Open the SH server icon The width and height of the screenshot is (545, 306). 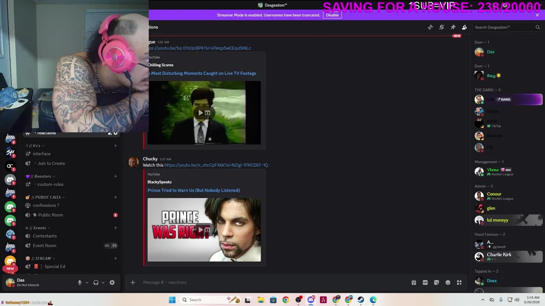click(x=10, y=152)
